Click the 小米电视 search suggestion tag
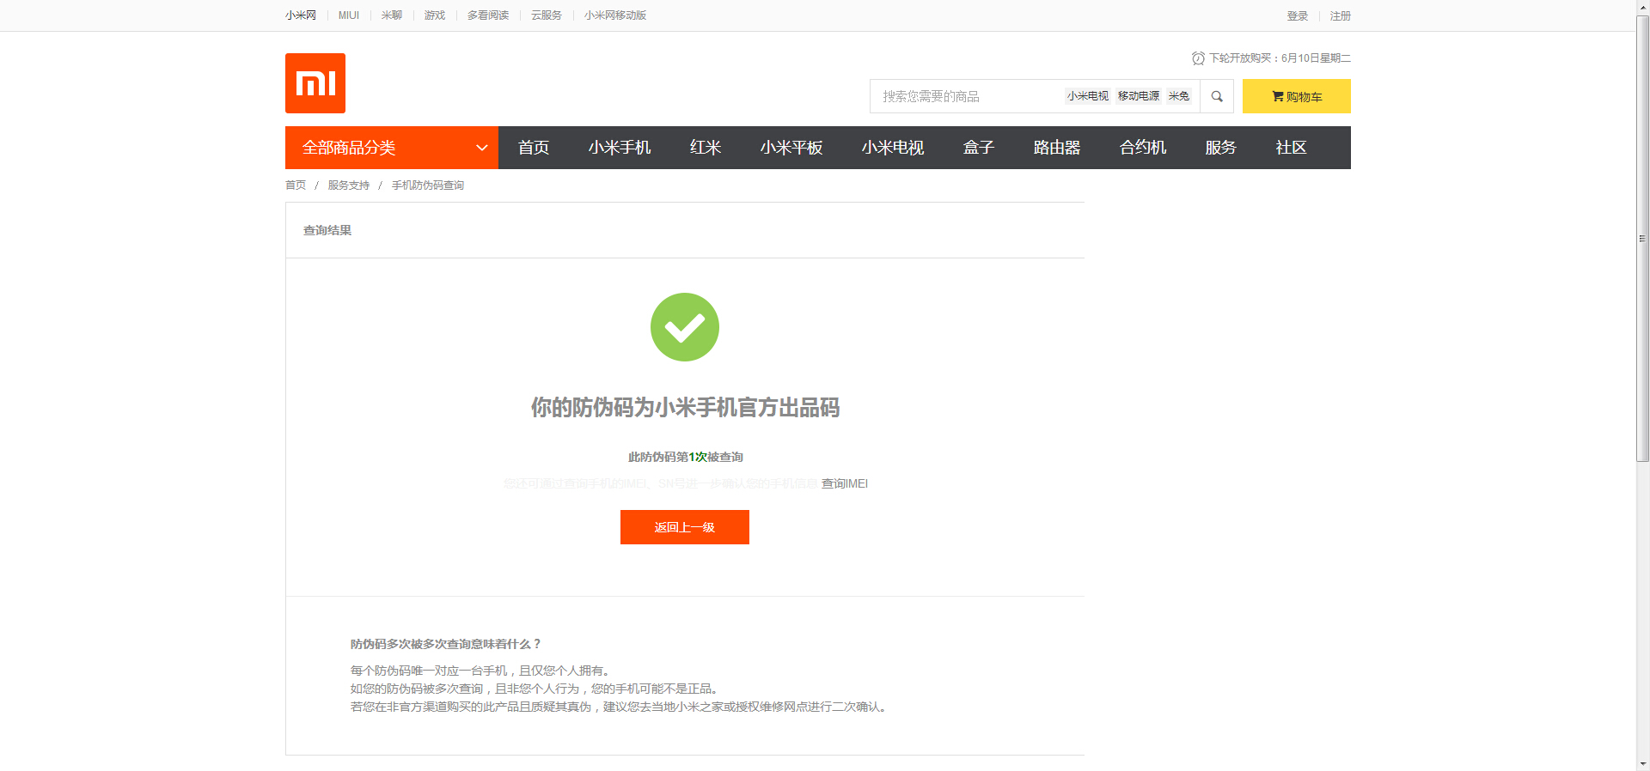 (1088, 96)
